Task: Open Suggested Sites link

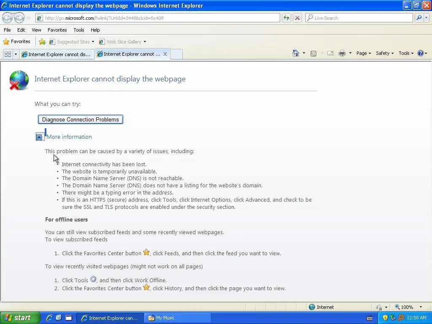Action: (x=70, y=42)
